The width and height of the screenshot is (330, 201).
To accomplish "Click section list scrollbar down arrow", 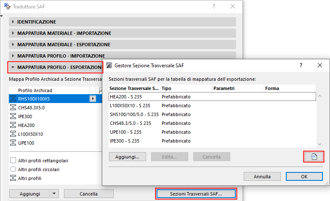I will 320,144.
